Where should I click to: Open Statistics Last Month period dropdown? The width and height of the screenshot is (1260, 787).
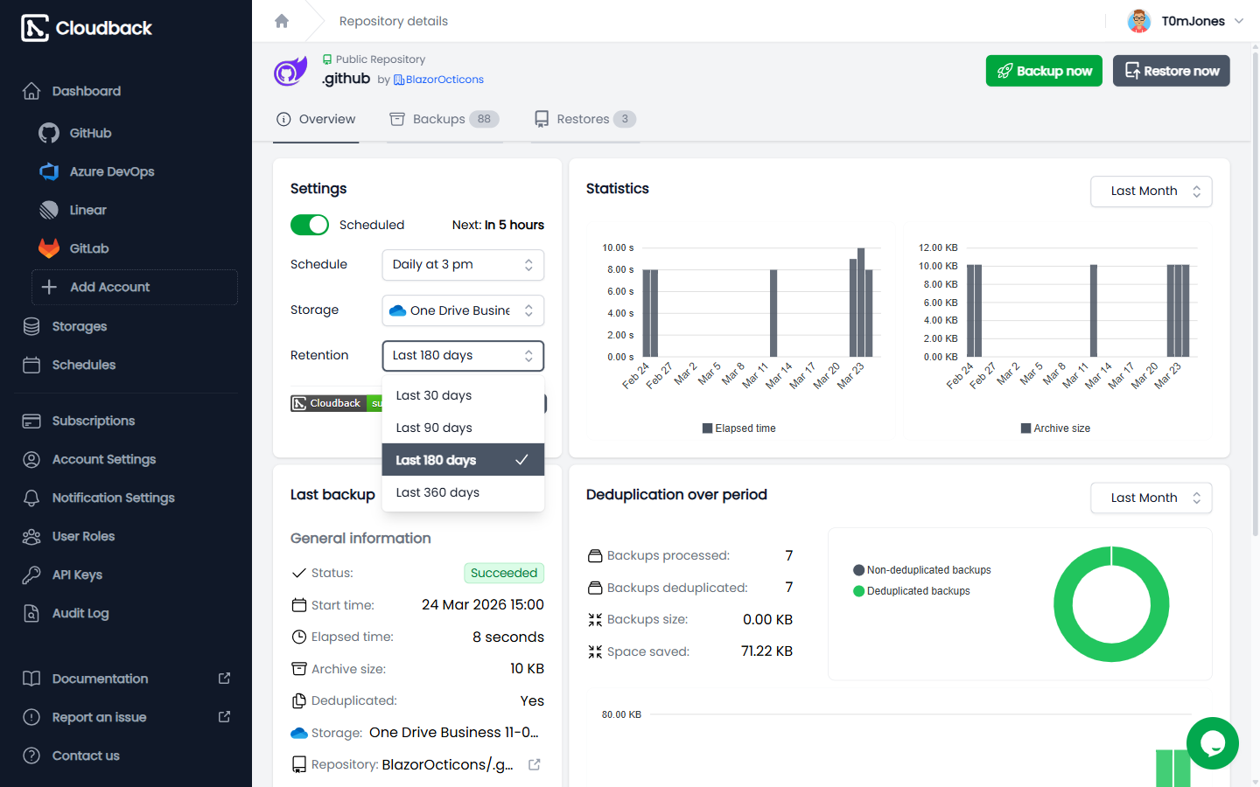click(1151, 192)
